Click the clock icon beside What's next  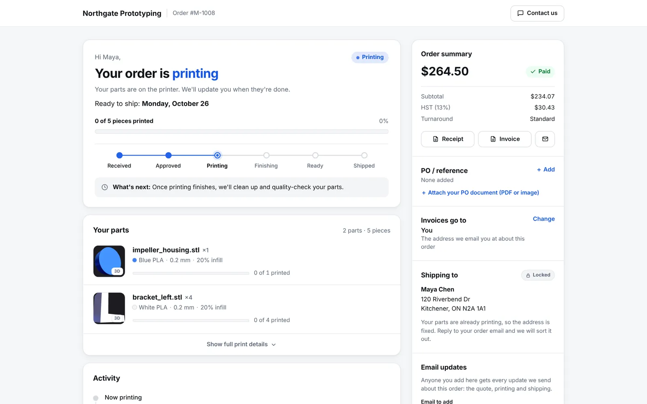point(104,187)
